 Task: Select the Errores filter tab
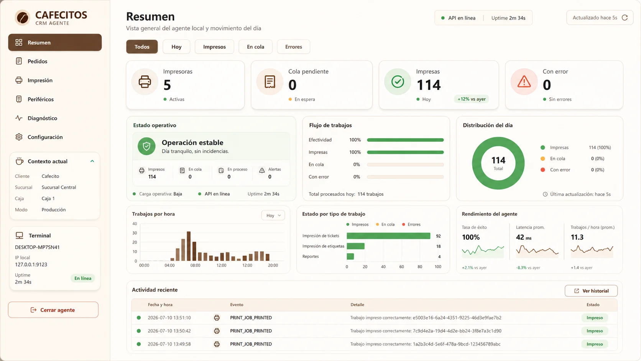(x=293, y=47)
